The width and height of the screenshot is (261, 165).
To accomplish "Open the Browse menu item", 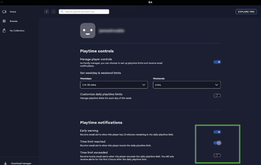I will 13,21.
